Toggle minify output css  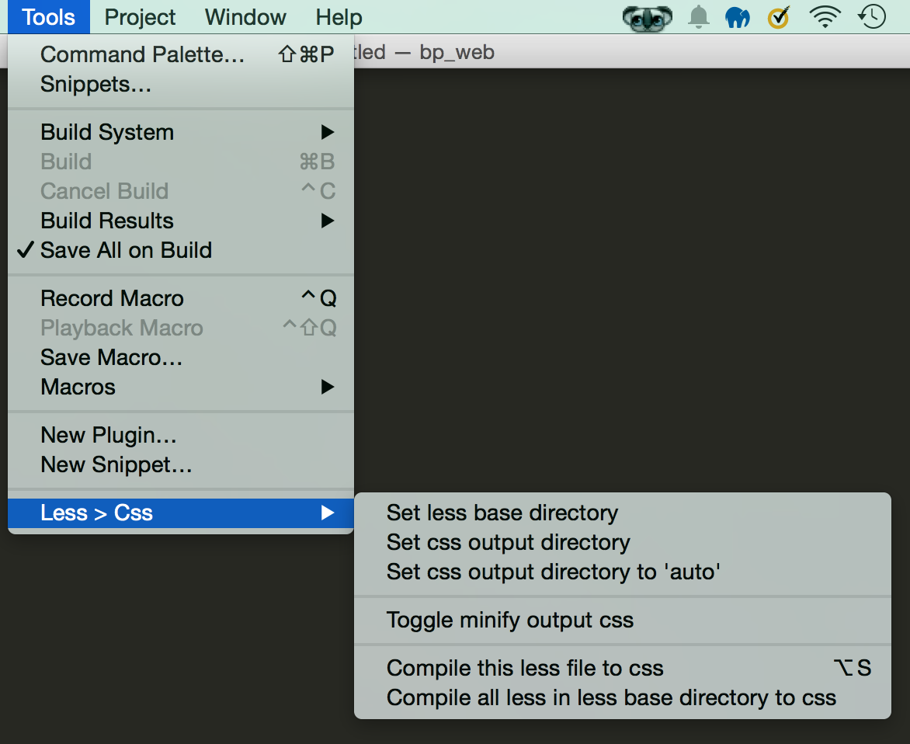[509, 621]
